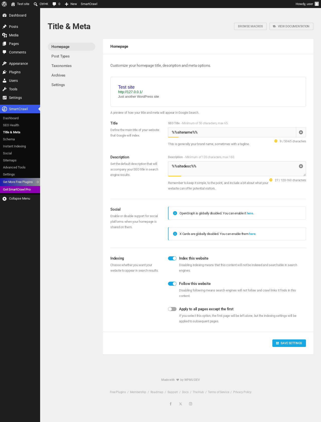The width and height of the screenshot is (321, 422).
Task: Open the Title & Meta Settings tab
Action: point(71,85)
